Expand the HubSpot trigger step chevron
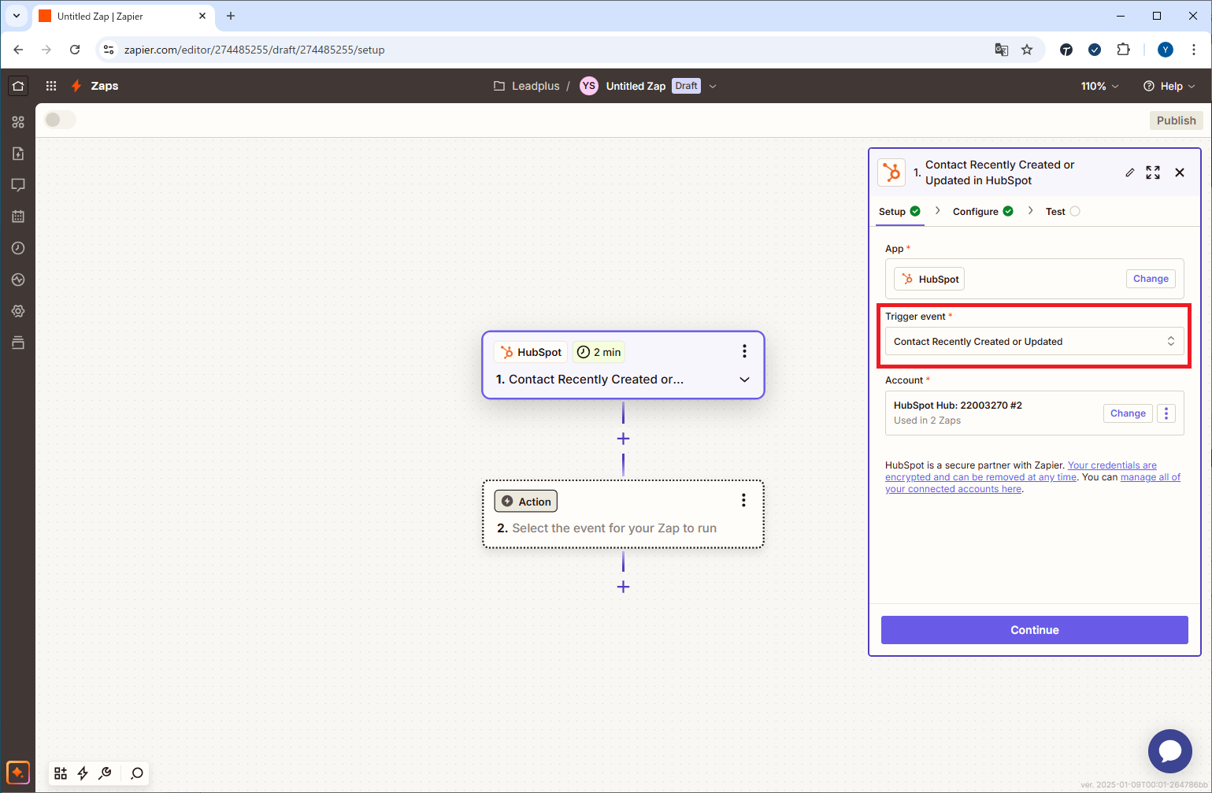The width and height of the screenshot is (1212, 793). pyautogui.click(x=744, y=380)
